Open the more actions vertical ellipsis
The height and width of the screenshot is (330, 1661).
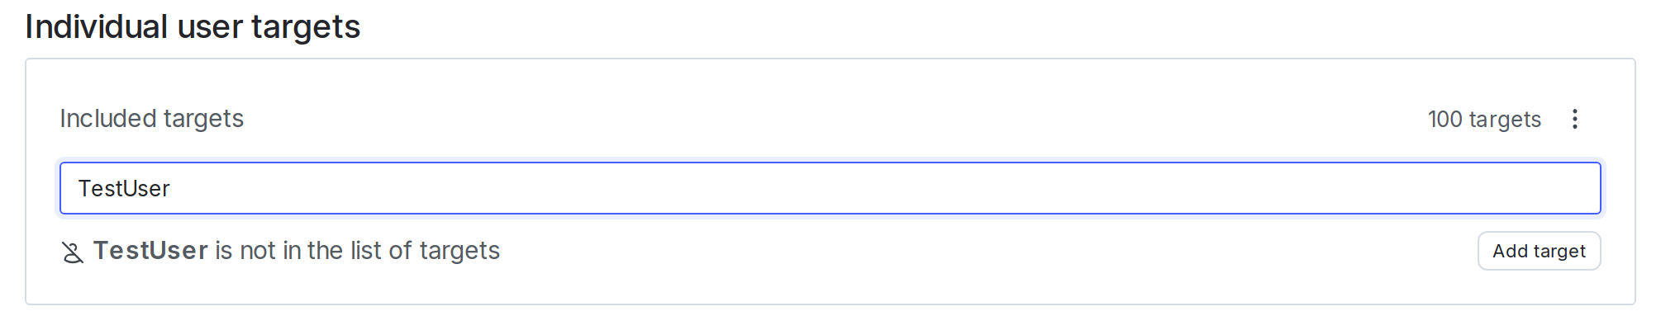pyautogui.click(x=1574, y=119)
